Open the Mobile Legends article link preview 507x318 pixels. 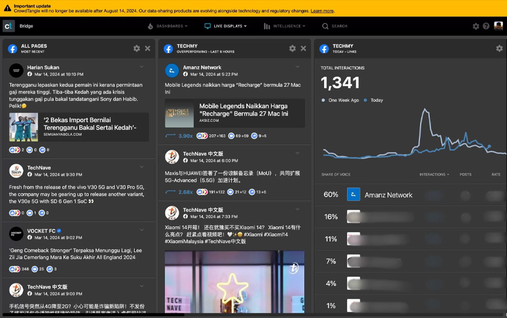pos(235,113)
